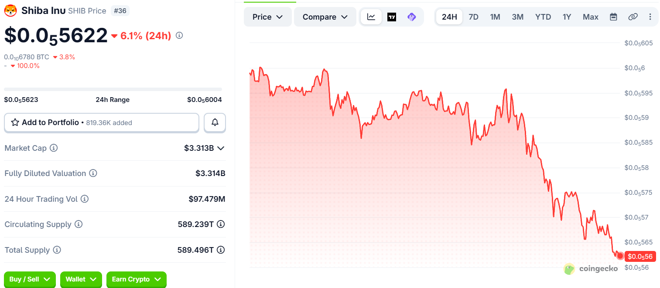Click the $0.0₅5622 price value

coord(56,35)
